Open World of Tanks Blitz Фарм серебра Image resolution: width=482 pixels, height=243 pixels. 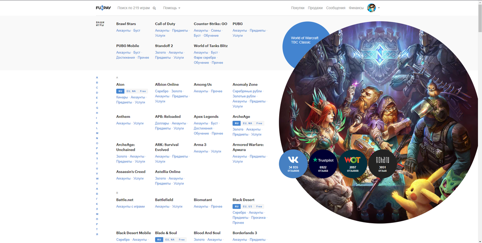click(205, 58)
